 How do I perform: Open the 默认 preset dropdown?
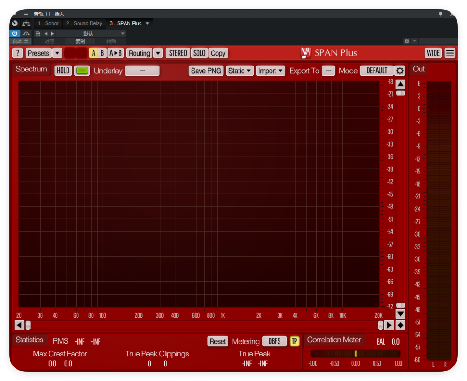click(91, 34)
